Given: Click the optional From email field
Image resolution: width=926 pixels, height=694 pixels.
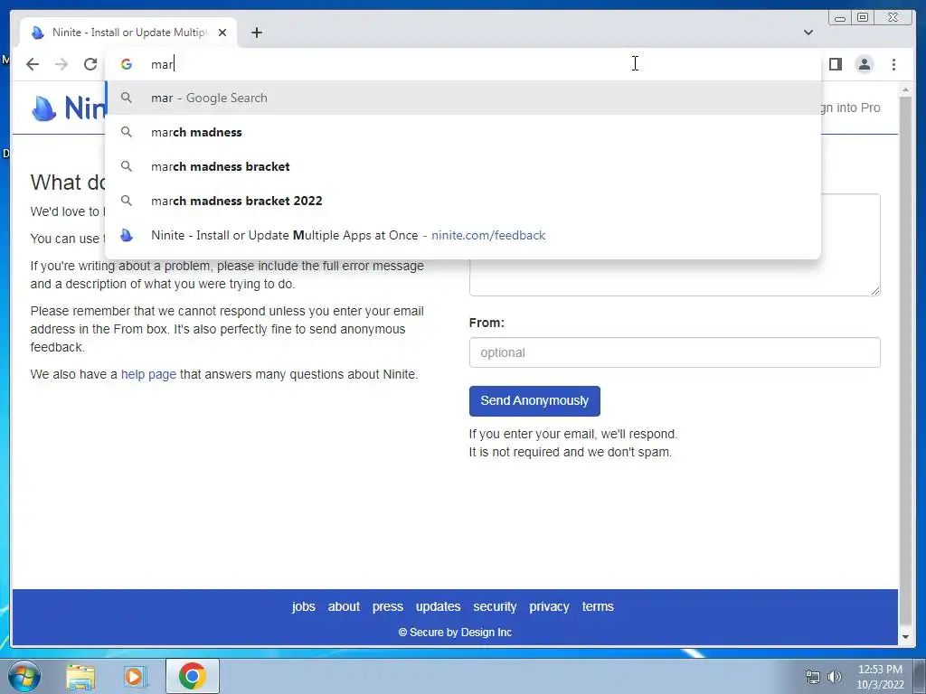Looking at the screenshot, I should [x=675, y=352].
